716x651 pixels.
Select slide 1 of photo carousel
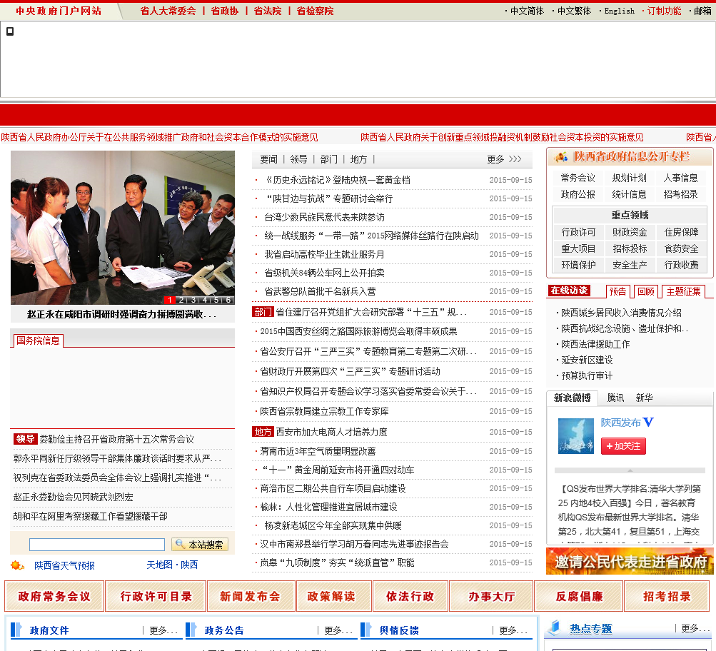coord(169,300)
